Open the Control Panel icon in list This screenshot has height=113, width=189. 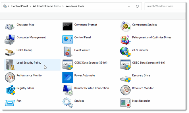[68, 39]
